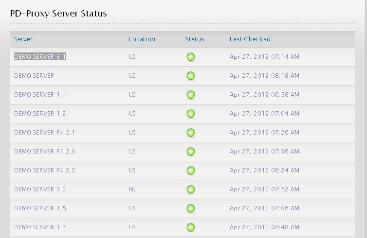
Task: Click DEMO SERVER PX 2.3 name
Action: [44, 151]
